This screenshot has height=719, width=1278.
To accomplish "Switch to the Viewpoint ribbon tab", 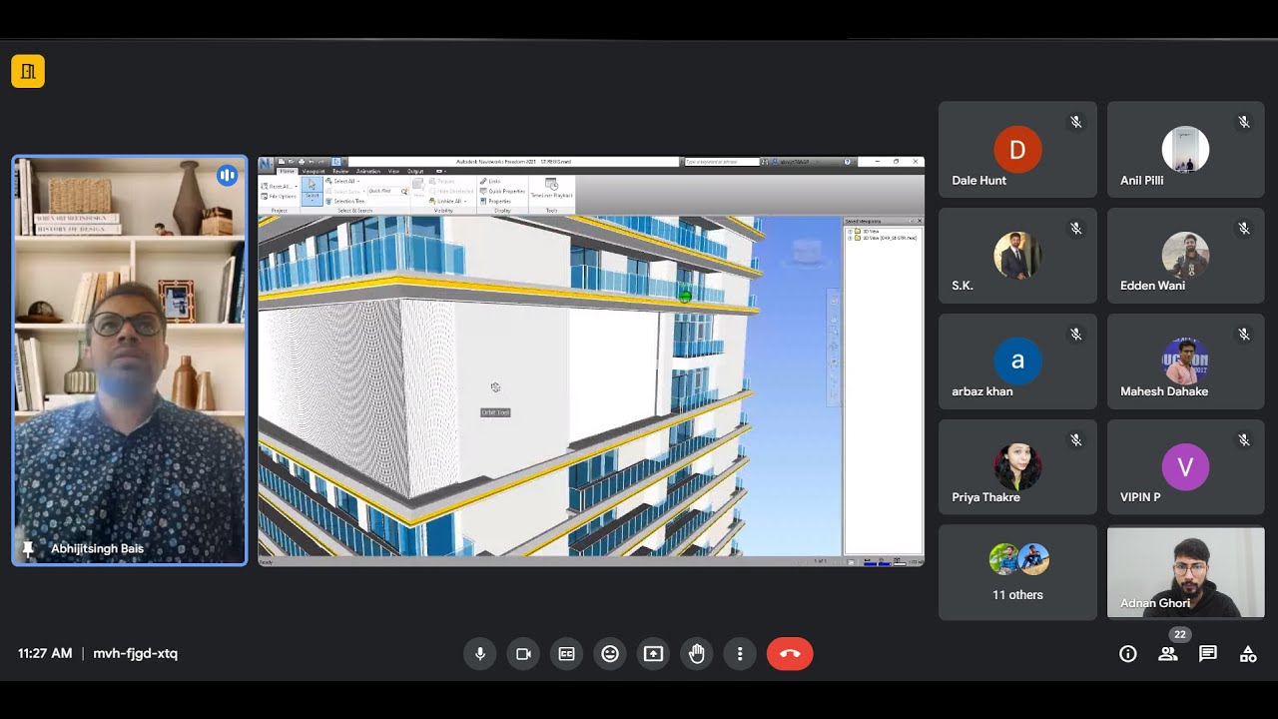I will click(x=314, y=171).
